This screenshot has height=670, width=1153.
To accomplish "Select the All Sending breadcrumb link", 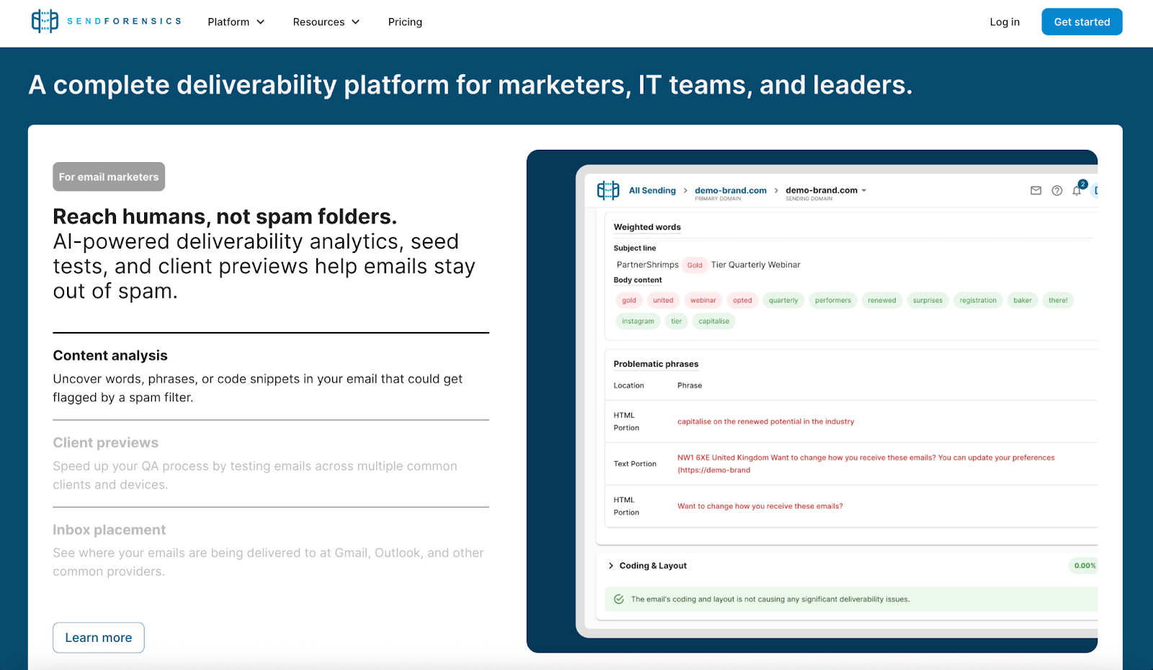I will 651,190.
